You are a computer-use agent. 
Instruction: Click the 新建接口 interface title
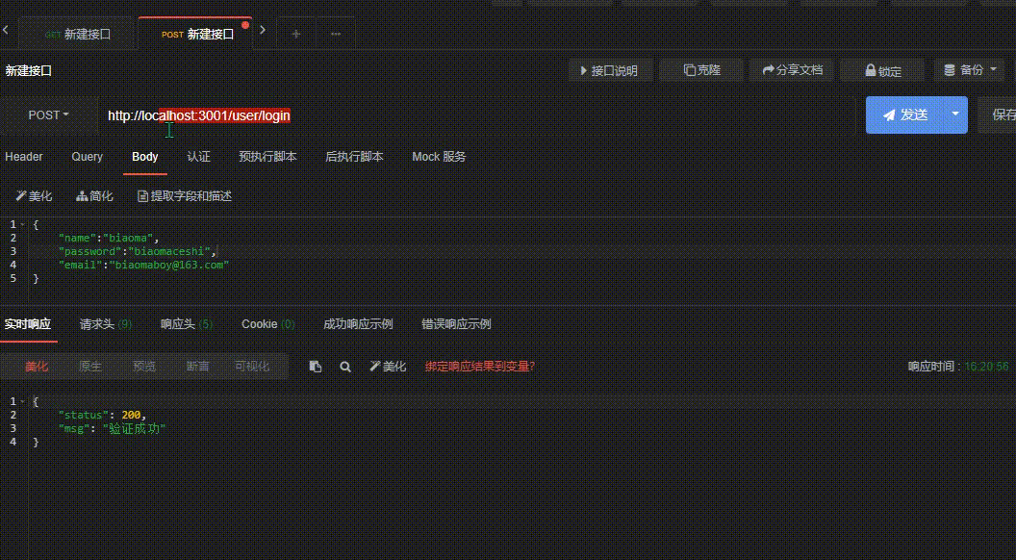pyautogui.click(x=29, y=70)
